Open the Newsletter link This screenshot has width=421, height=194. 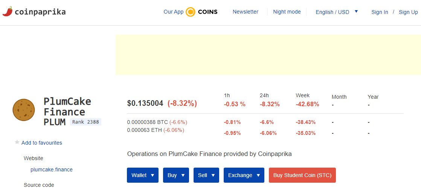246,12
